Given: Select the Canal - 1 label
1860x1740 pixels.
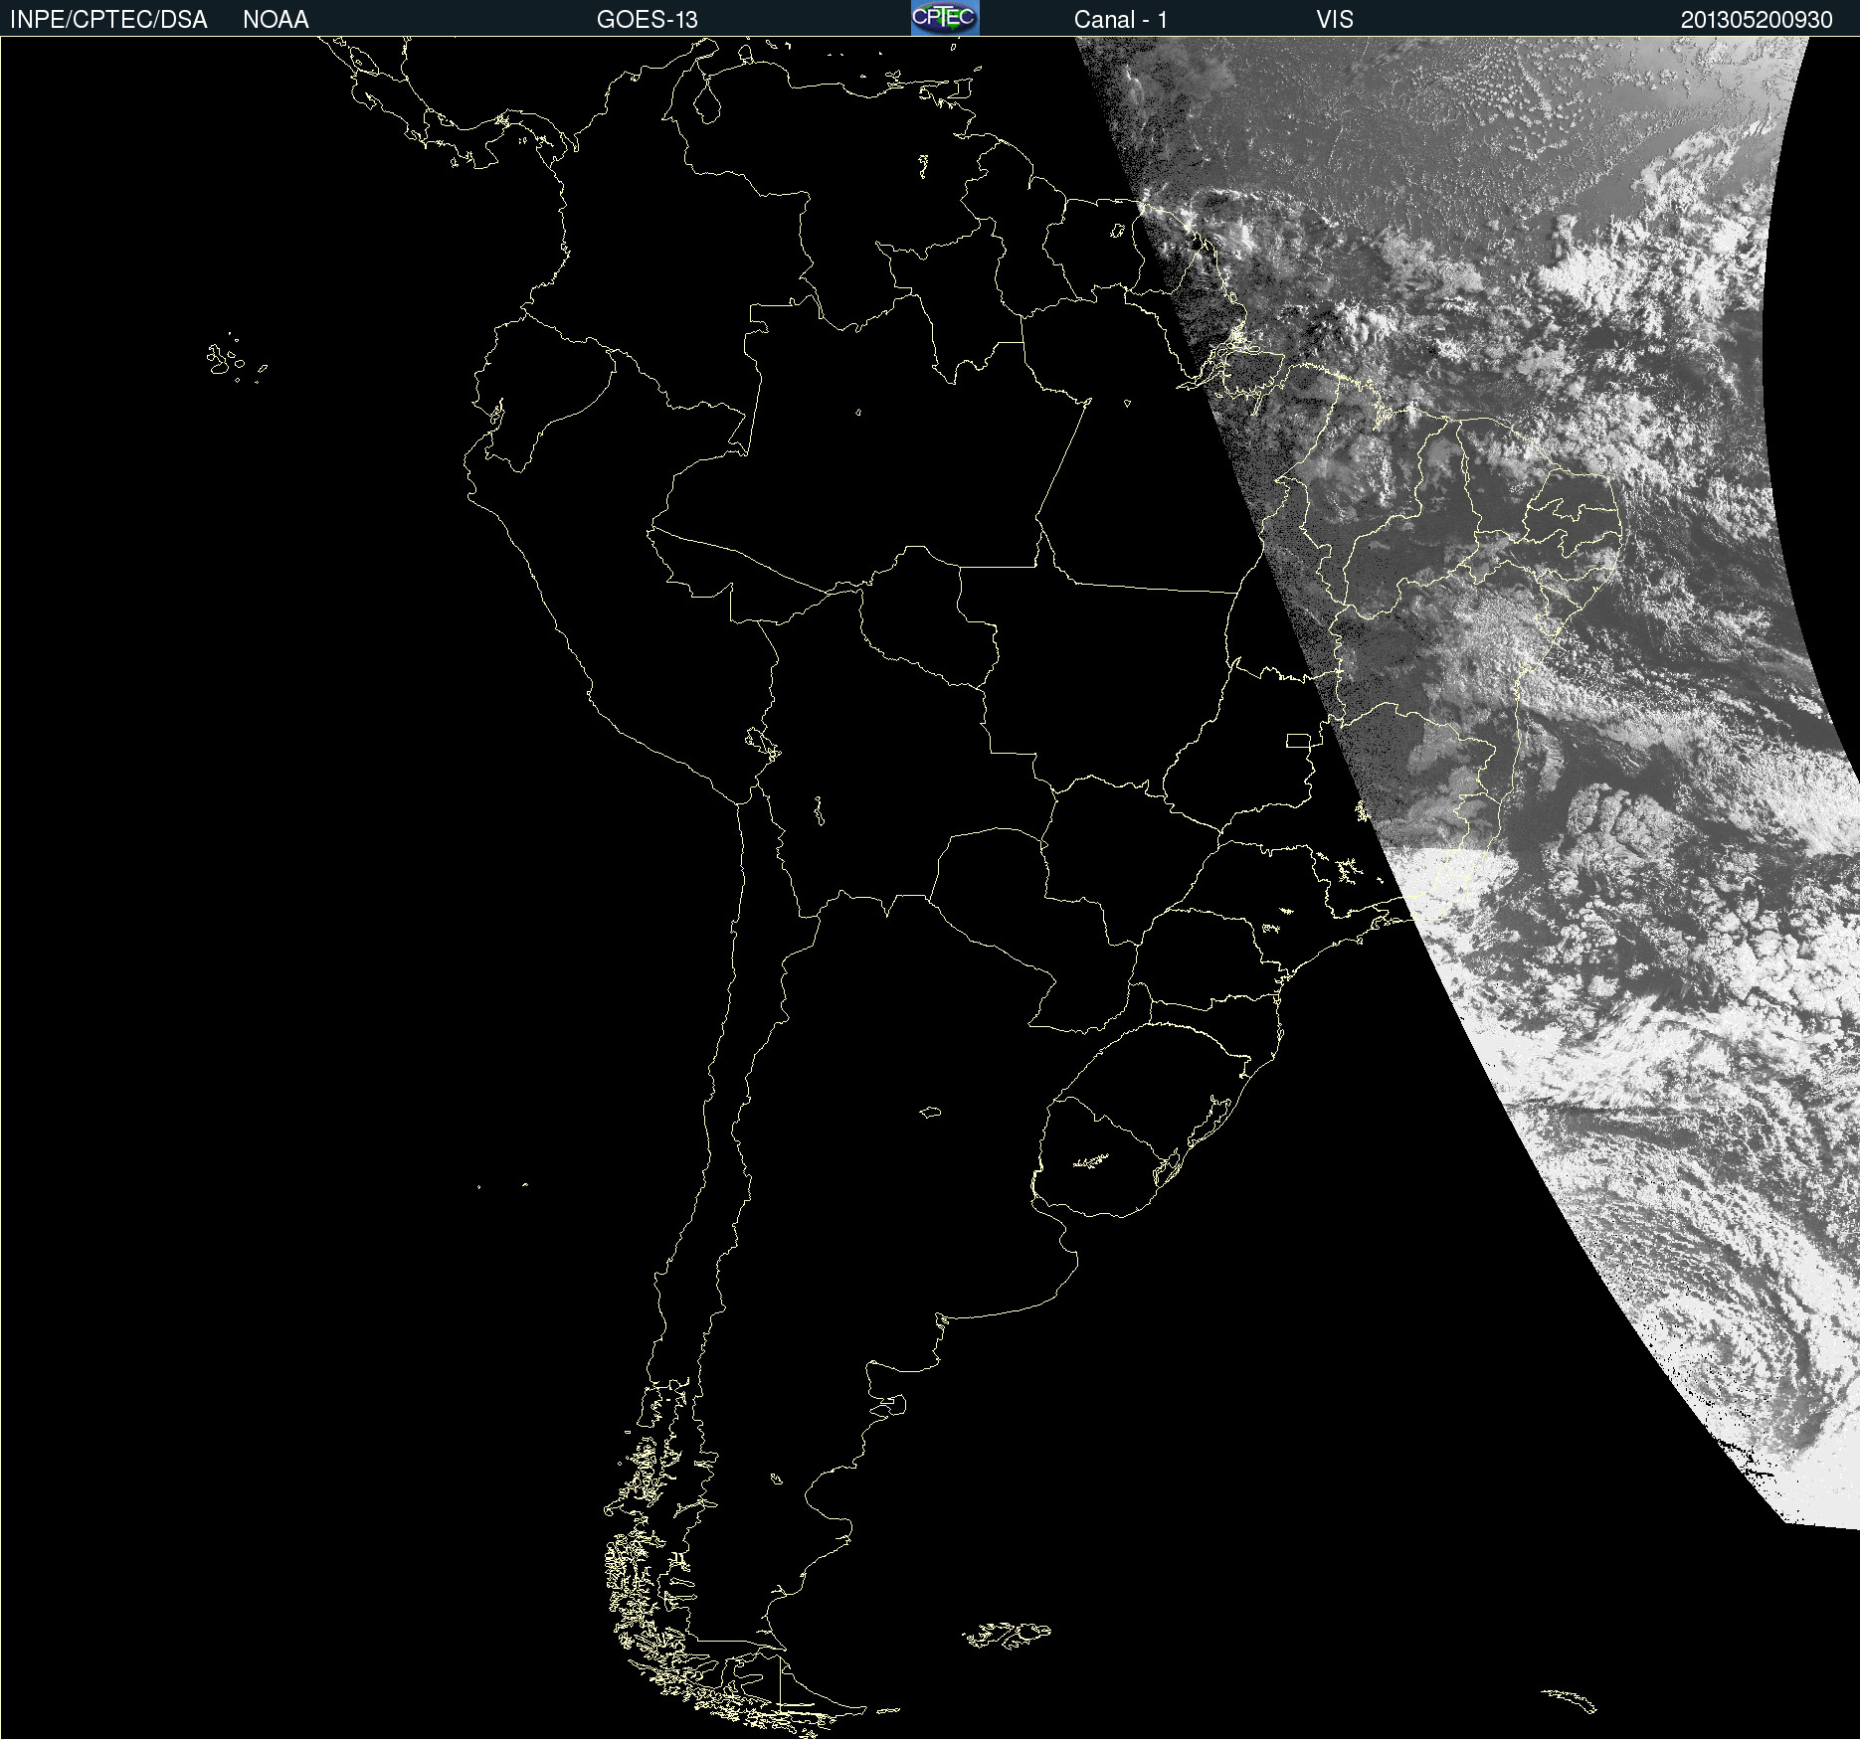Looking at the screenshot, I should [x=1120, y=20].
